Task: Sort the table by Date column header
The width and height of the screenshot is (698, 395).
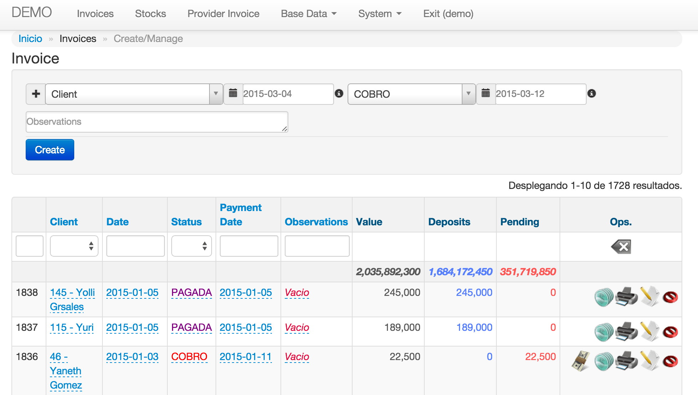Action: pos(117,222)
